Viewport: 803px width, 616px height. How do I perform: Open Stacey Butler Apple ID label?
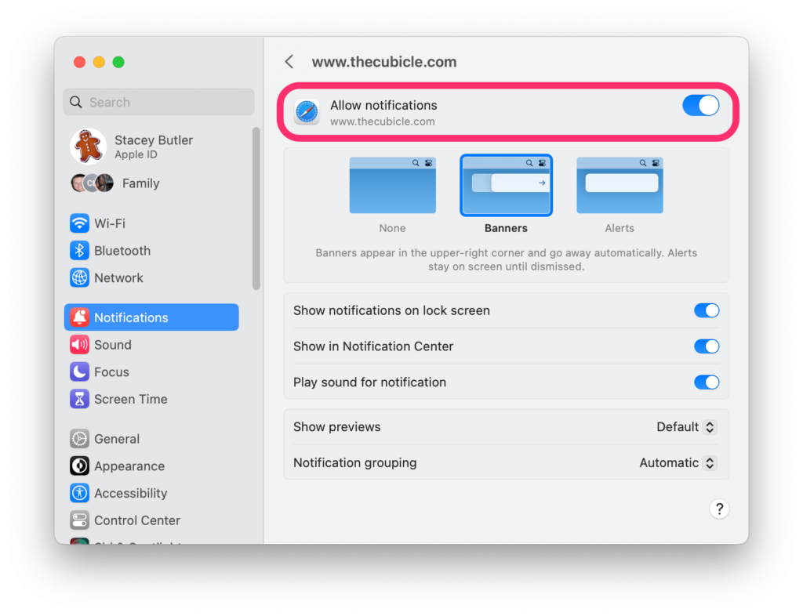point(154,147)
